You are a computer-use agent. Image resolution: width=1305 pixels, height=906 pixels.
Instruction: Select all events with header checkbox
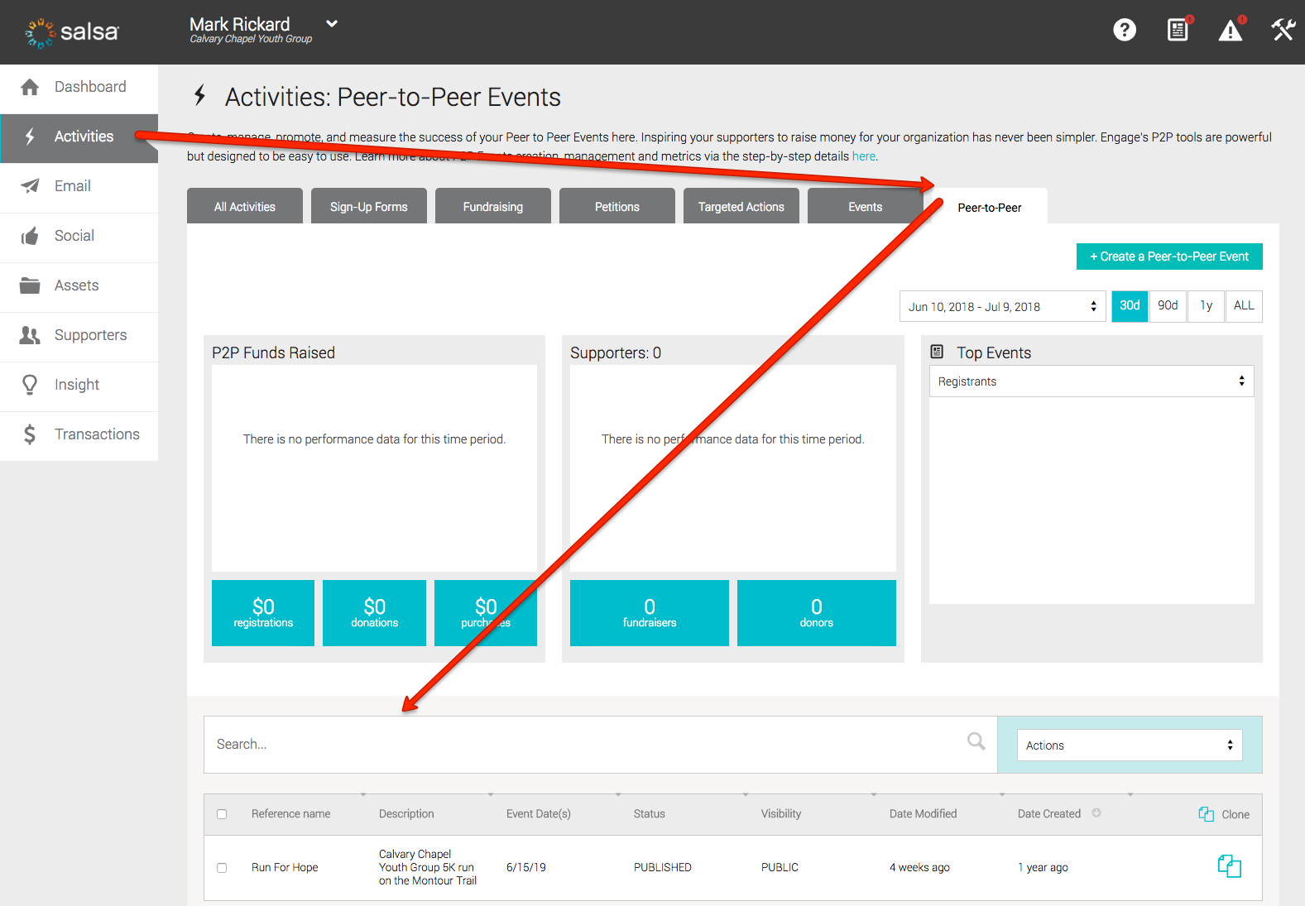tap(222, 814)
